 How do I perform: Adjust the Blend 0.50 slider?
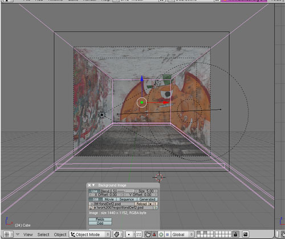tap(117, 191)
